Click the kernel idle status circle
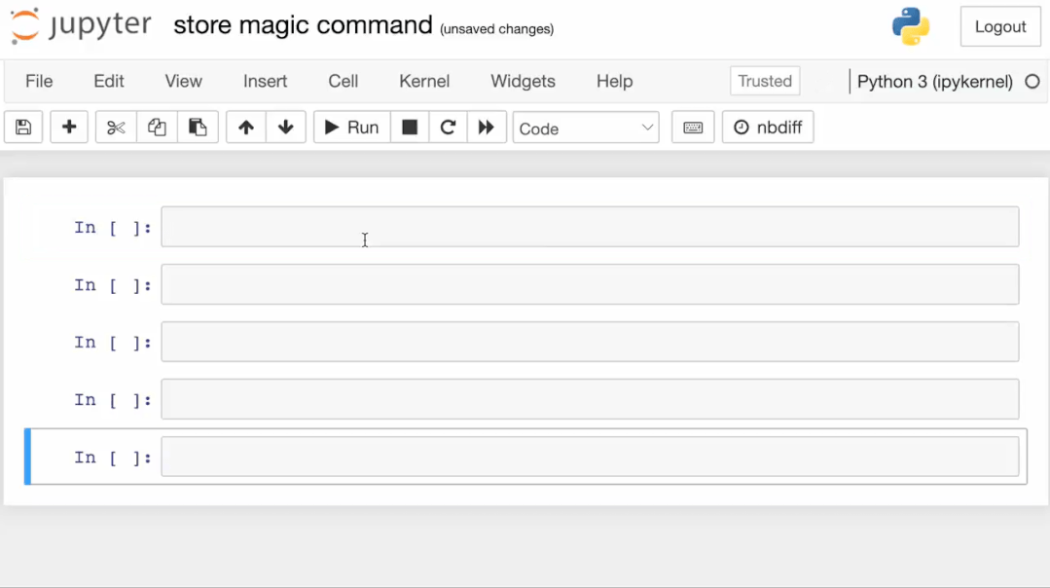Image resolution: width=1050 pixels, height=588 pixels. [1032, 82]
